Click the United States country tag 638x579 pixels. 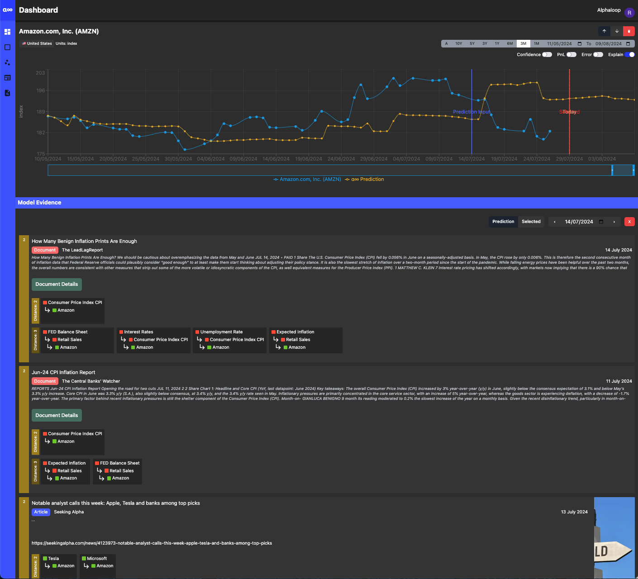coord(37,44)
